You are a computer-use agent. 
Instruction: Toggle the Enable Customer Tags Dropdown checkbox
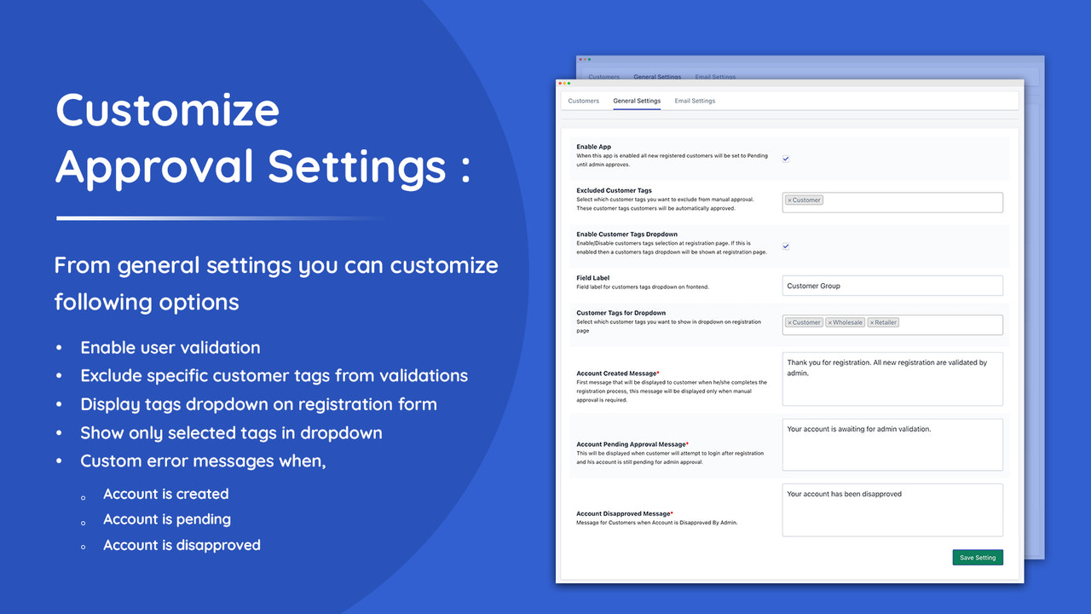tap(785, 246)
